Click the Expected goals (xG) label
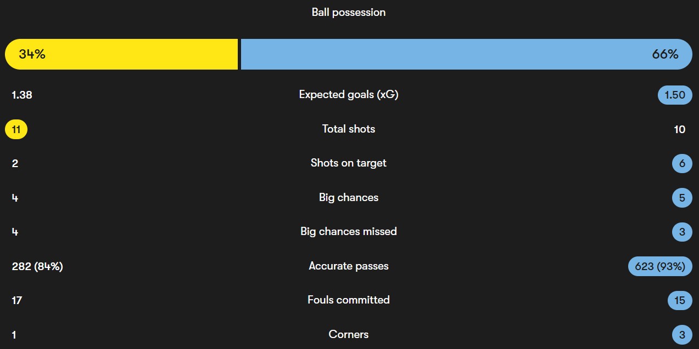 coord(349,95)
